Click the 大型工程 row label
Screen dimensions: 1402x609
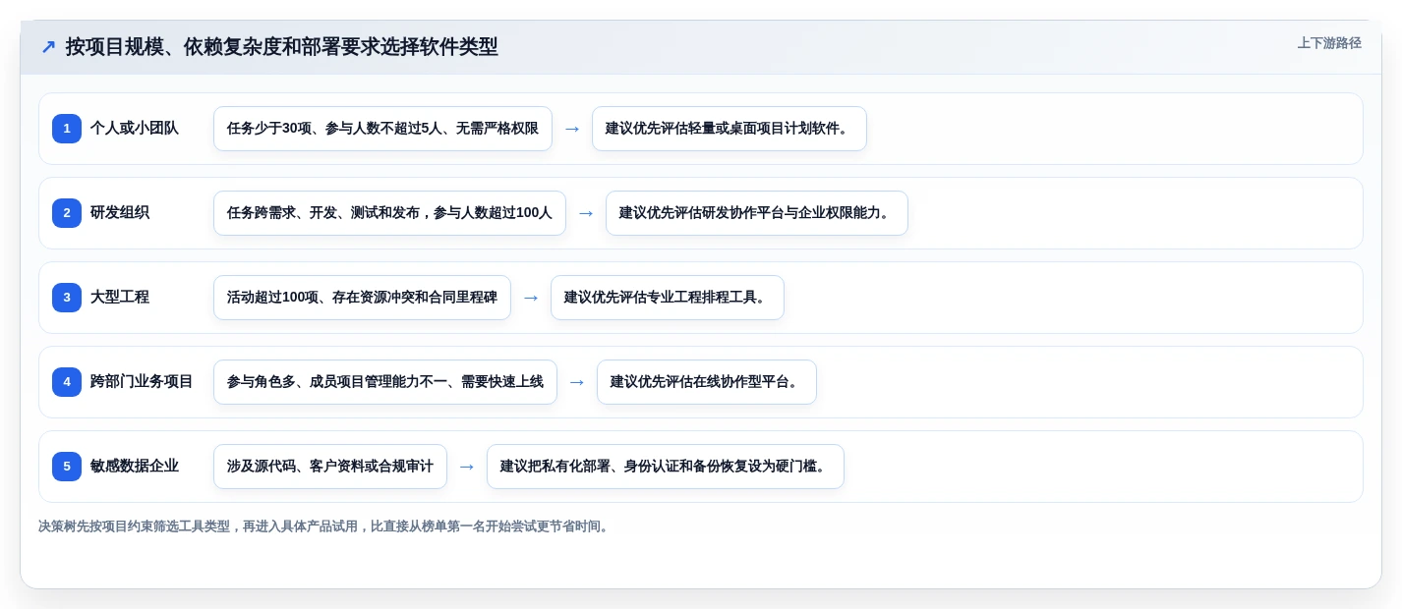pyautogui.click(x=120, y=298)
